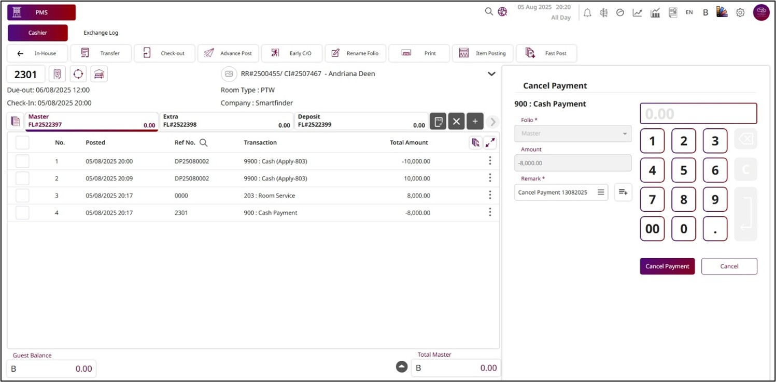Select the Deposit folio tab
Viewport: 776px width, 382px height.
[361, 121]
